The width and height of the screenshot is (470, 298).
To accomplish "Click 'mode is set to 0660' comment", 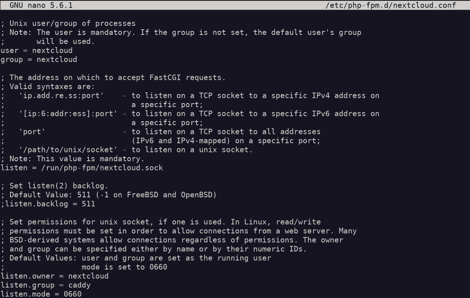I will tap(124, 267).
